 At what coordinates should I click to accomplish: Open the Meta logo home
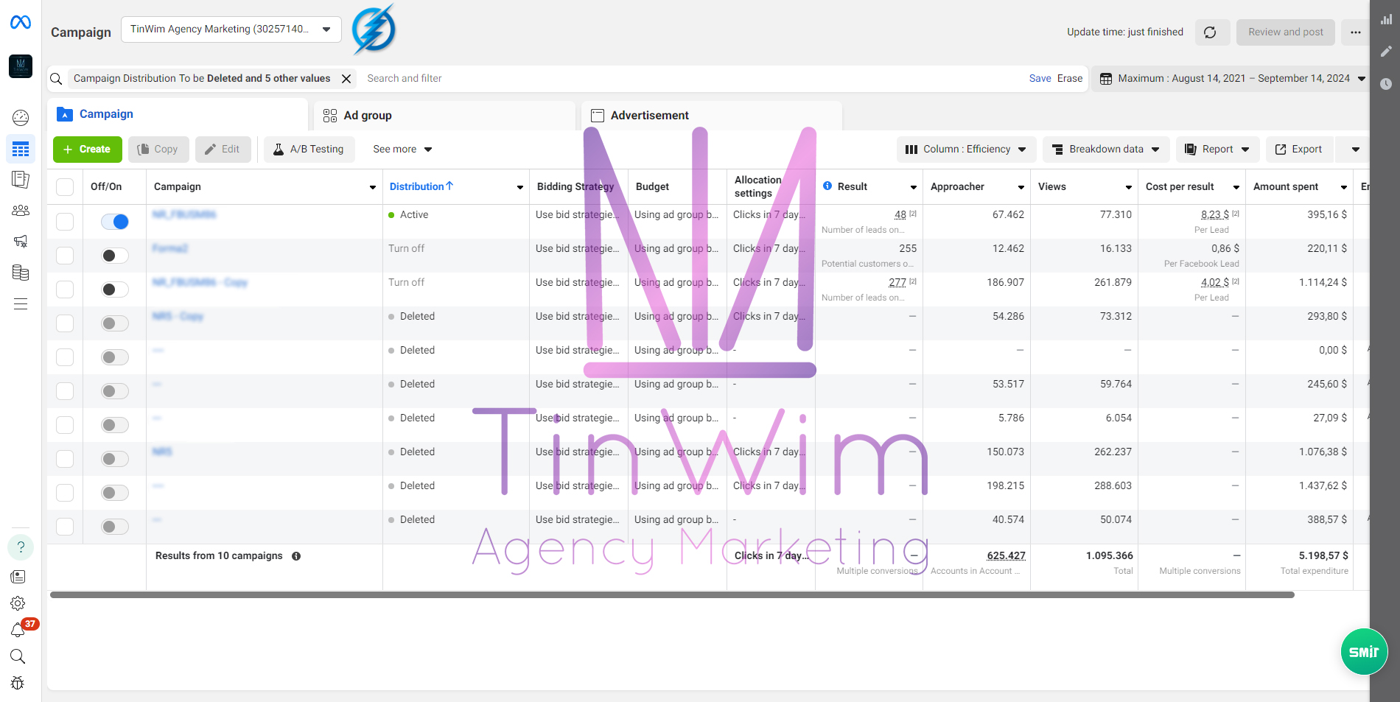21,23
